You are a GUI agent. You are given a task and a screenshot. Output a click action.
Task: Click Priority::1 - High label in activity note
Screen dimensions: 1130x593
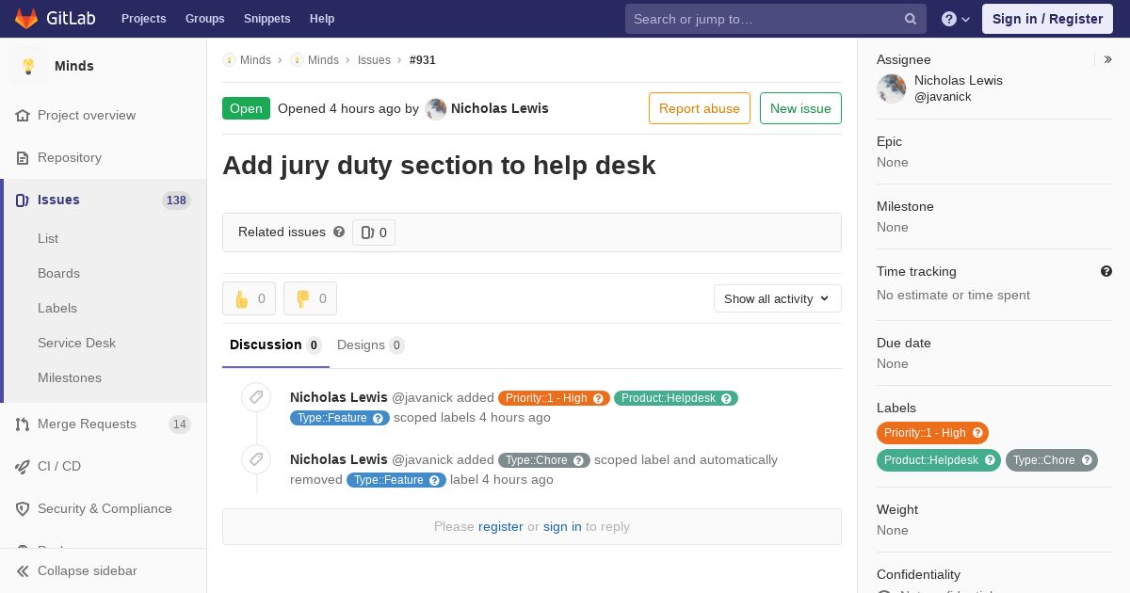point(554,398)
